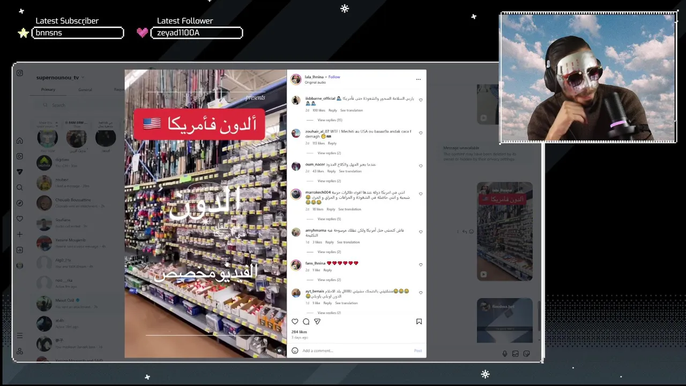Click the add image icon in chat
The image size is (686, 386).
516,353
